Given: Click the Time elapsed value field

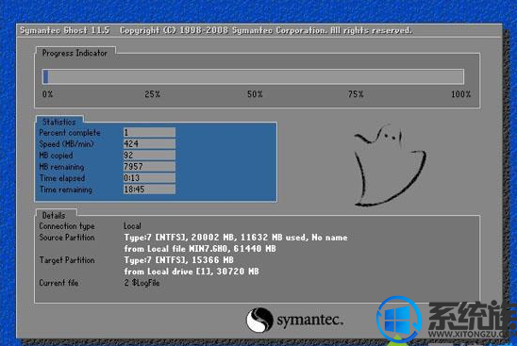Looking at the screenshot, I should coord(149,178).
